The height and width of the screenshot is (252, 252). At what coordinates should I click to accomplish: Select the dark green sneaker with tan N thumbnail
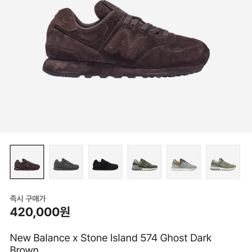click(145, 162)
